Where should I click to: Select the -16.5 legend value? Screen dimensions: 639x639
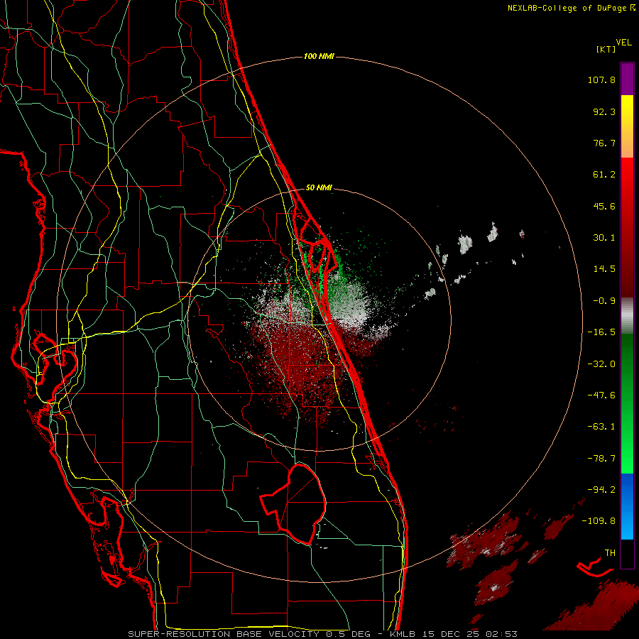tap(601, 332)
